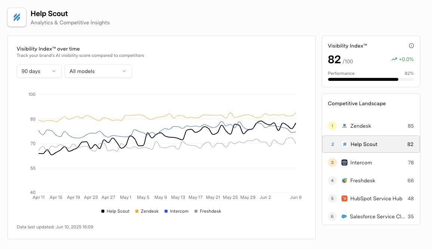The image size is (432, 249).
Task: Click rank badge 3 next to Intercom
Action: (332, 163)
